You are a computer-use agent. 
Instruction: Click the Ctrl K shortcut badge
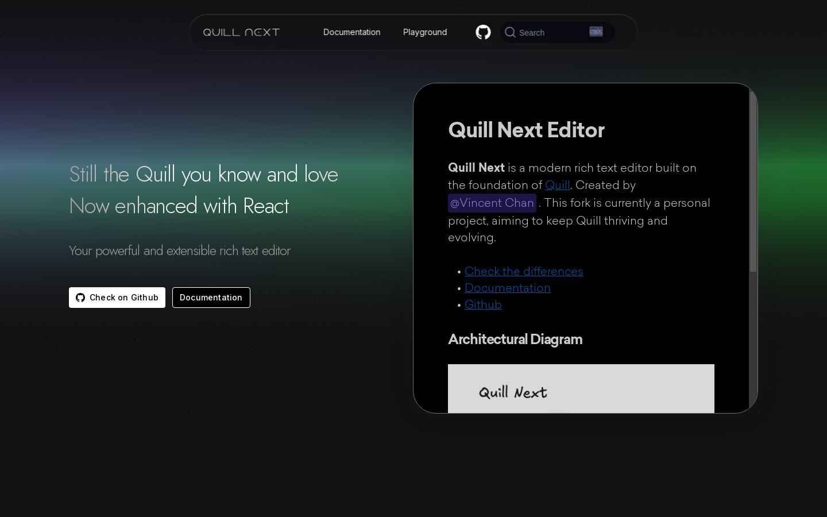[596, 32]
